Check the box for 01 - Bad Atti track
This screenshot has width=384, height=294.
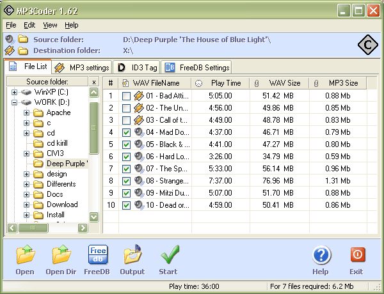[126, 97]
